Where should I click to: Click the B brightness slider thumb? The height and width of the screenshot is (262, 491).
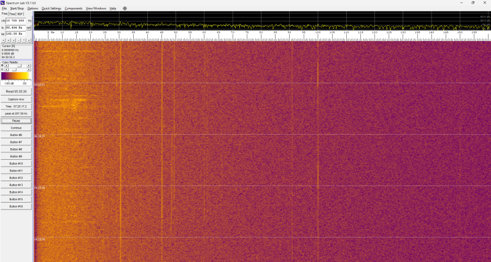19,65
